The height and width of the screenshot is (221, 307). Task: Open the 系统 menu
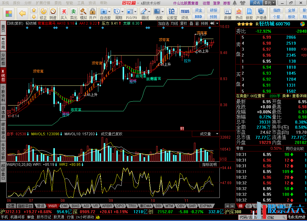(x=5, y=3)
